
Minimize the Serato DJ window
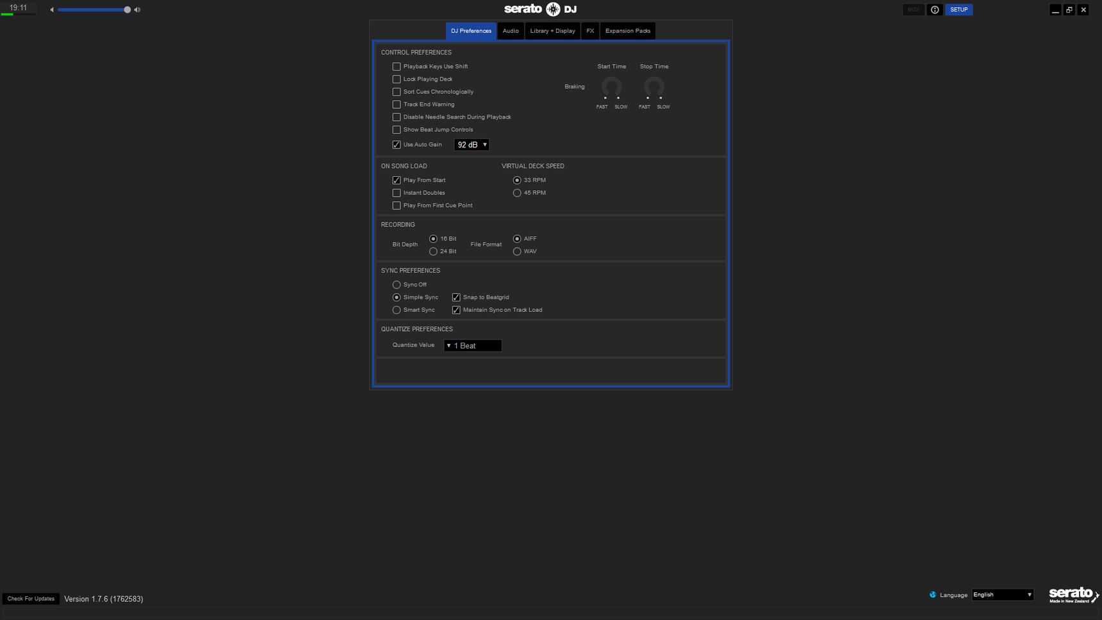(x=1055, y=10)
